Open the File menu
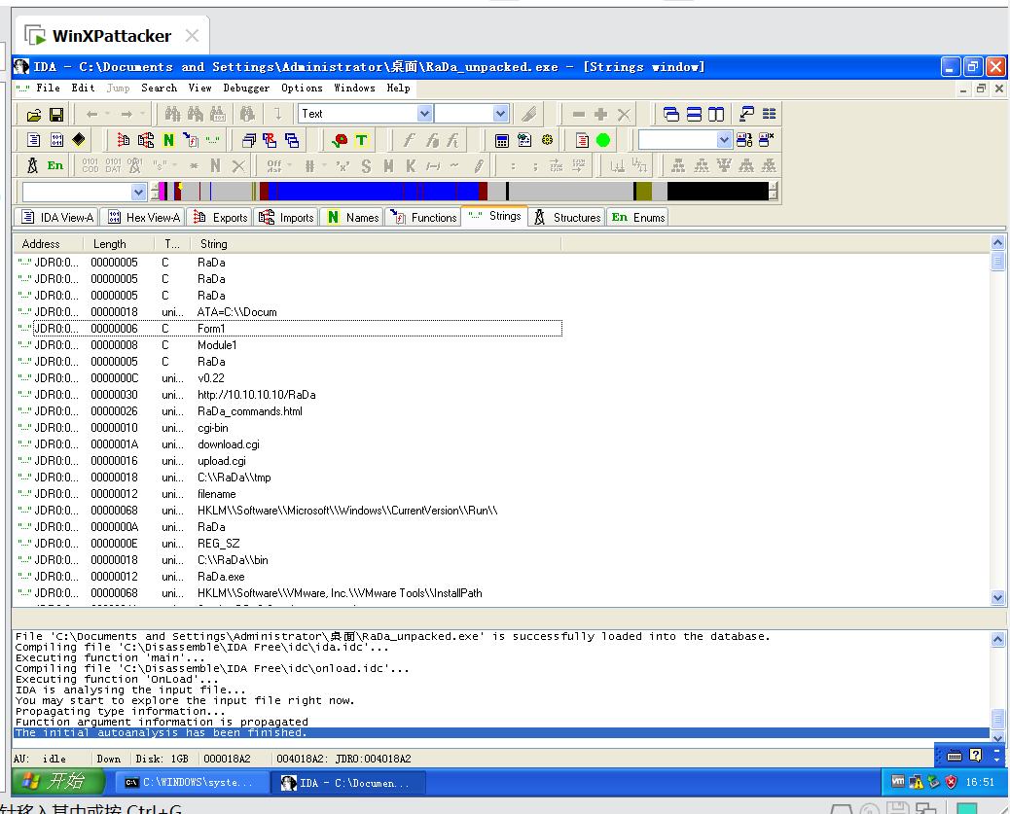The image size is (1010, 814). point(48,88)
